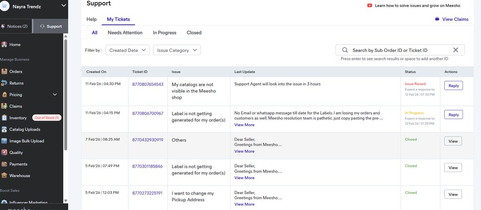The height and width of the screenshot is (210, 481).
Task: Switch to Closed tickets tab
Action: pos(194,33)
